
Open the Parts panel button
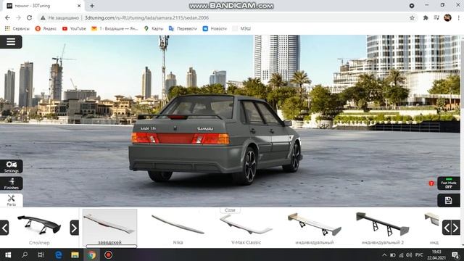click(12, 200)
